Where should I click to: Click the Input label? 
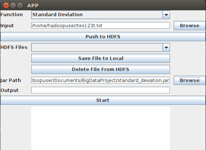pyautogui.click(x=7, y=26)
